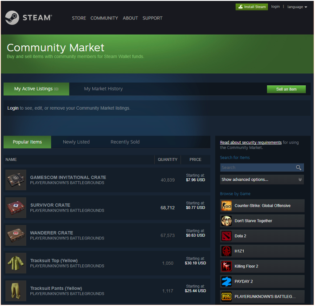Open the language dropdown

(297, 7)
